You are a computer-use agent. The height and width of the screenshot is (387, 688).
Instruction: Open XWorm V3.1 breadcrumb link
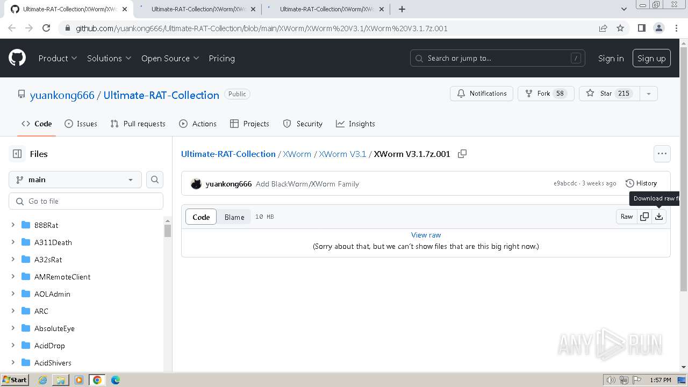tap(342, 154)
